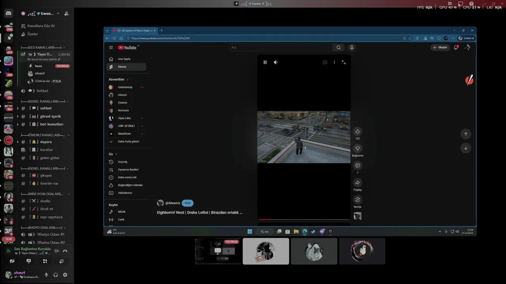Click the YouTube search input field
This screenshot has width=506, height=284.
click(281, 47)
